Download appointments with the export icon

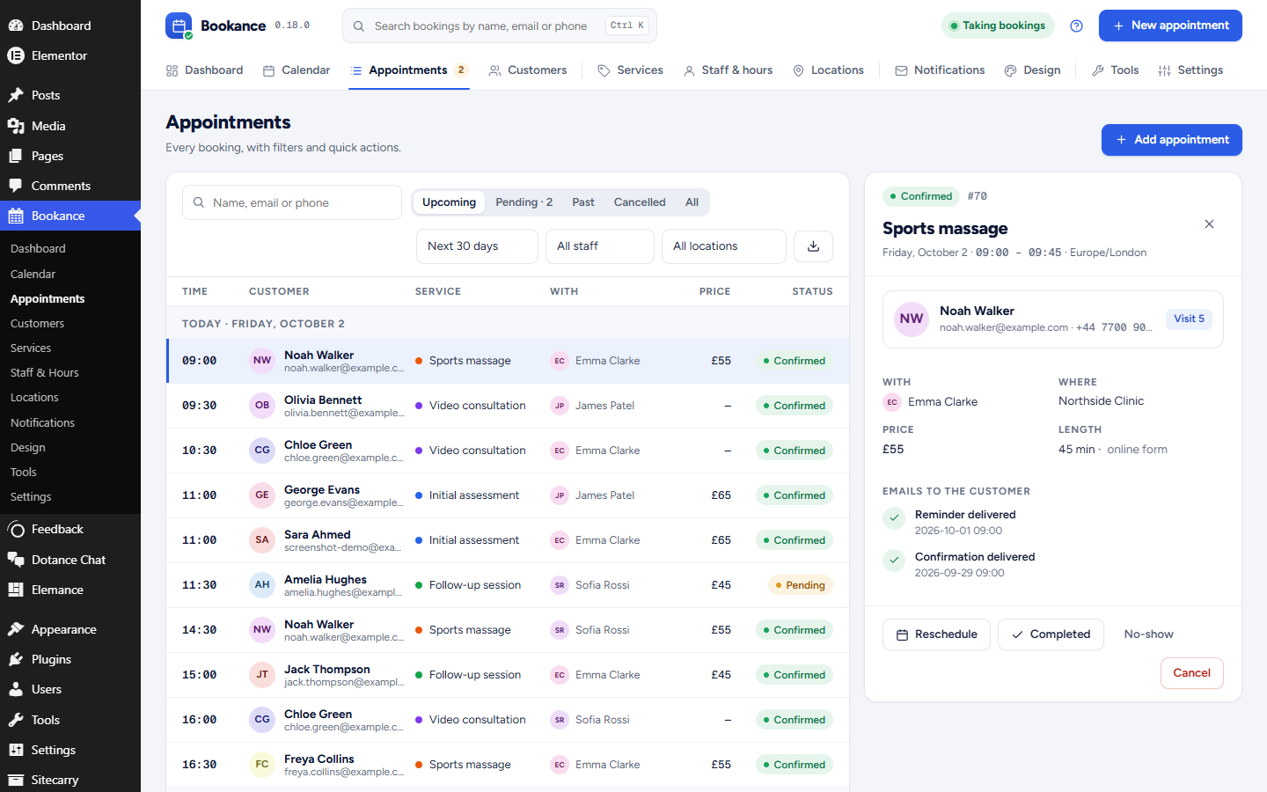point(813,246)
